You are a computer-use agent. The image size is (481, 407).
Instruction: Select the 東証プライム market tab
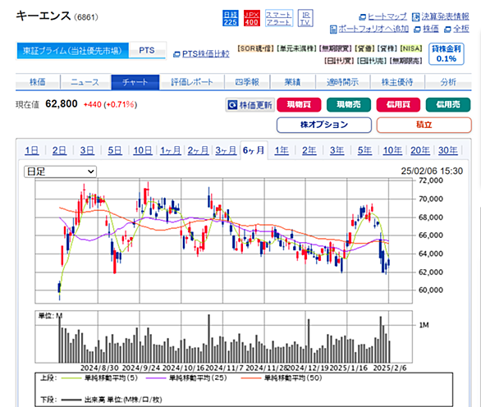click(x=72, y=51)
